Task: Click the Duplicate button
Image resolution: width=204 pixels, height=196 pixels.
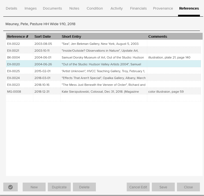Action: tap(59, 187)
